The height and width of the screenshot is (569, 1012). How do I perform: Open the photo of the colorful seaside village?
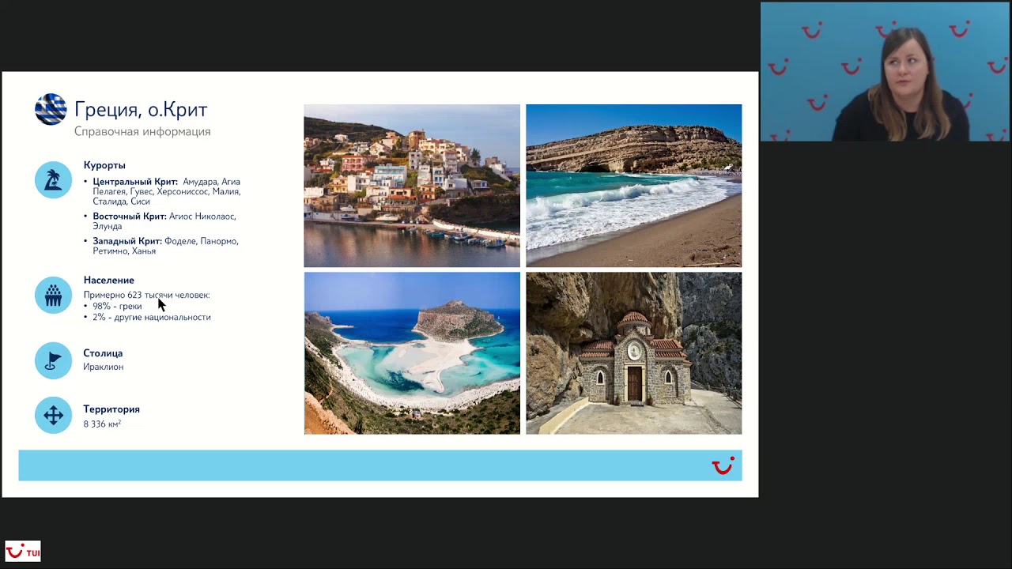(412, 186)
